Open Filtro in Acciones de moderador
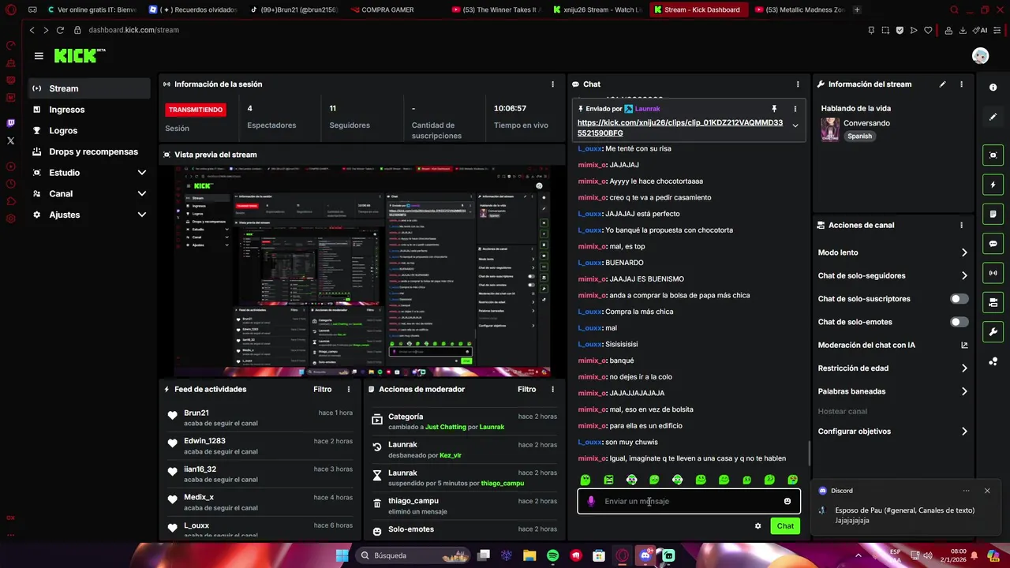The width and height of the screenshot is (1010, 568). point(526,390)
